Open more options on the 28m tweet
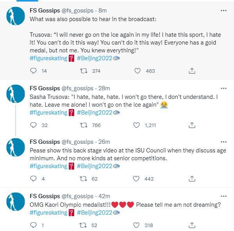Image resolution: width=234 pixels, height=231 pixels. 223,88
